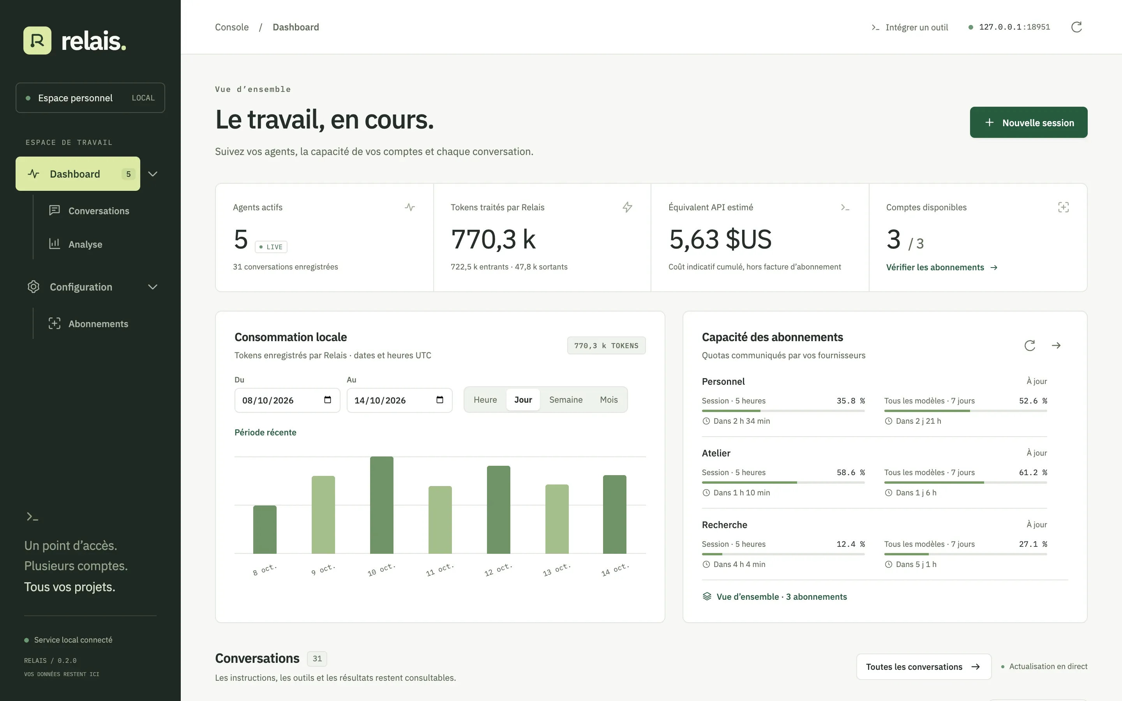Click Intégrer un outil

[x=910, y=27]
